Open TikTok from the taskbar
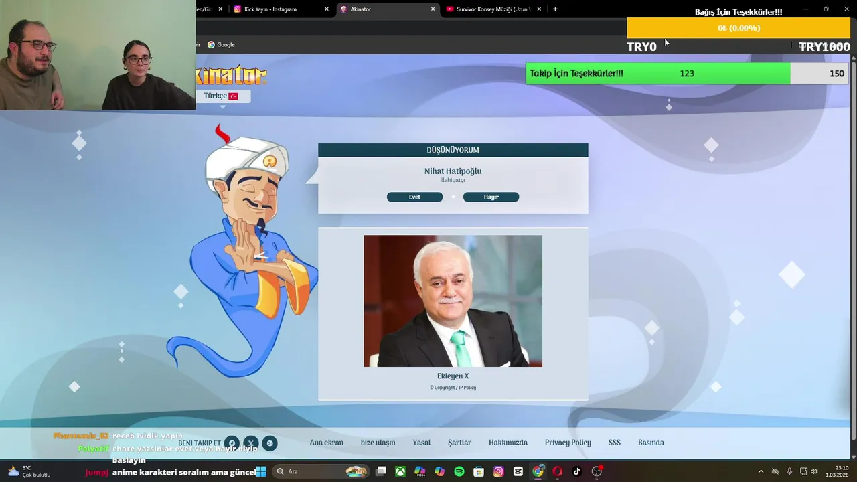Viewport: 857px width, 482px height. [576, 471]
